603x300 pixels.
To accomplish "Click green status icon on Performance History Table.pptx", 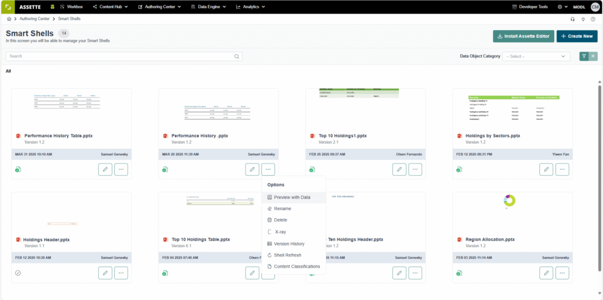I will tap(18, 169).
